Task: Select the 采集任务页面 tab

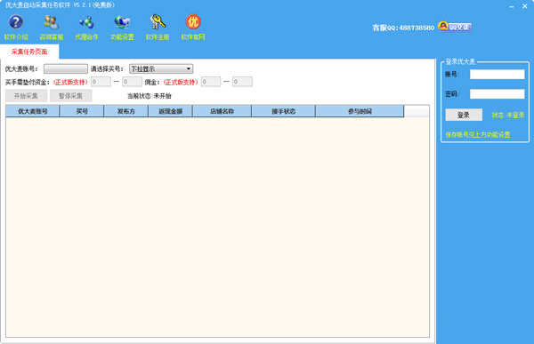Action: pyautogui.click(x=29, y=52)
